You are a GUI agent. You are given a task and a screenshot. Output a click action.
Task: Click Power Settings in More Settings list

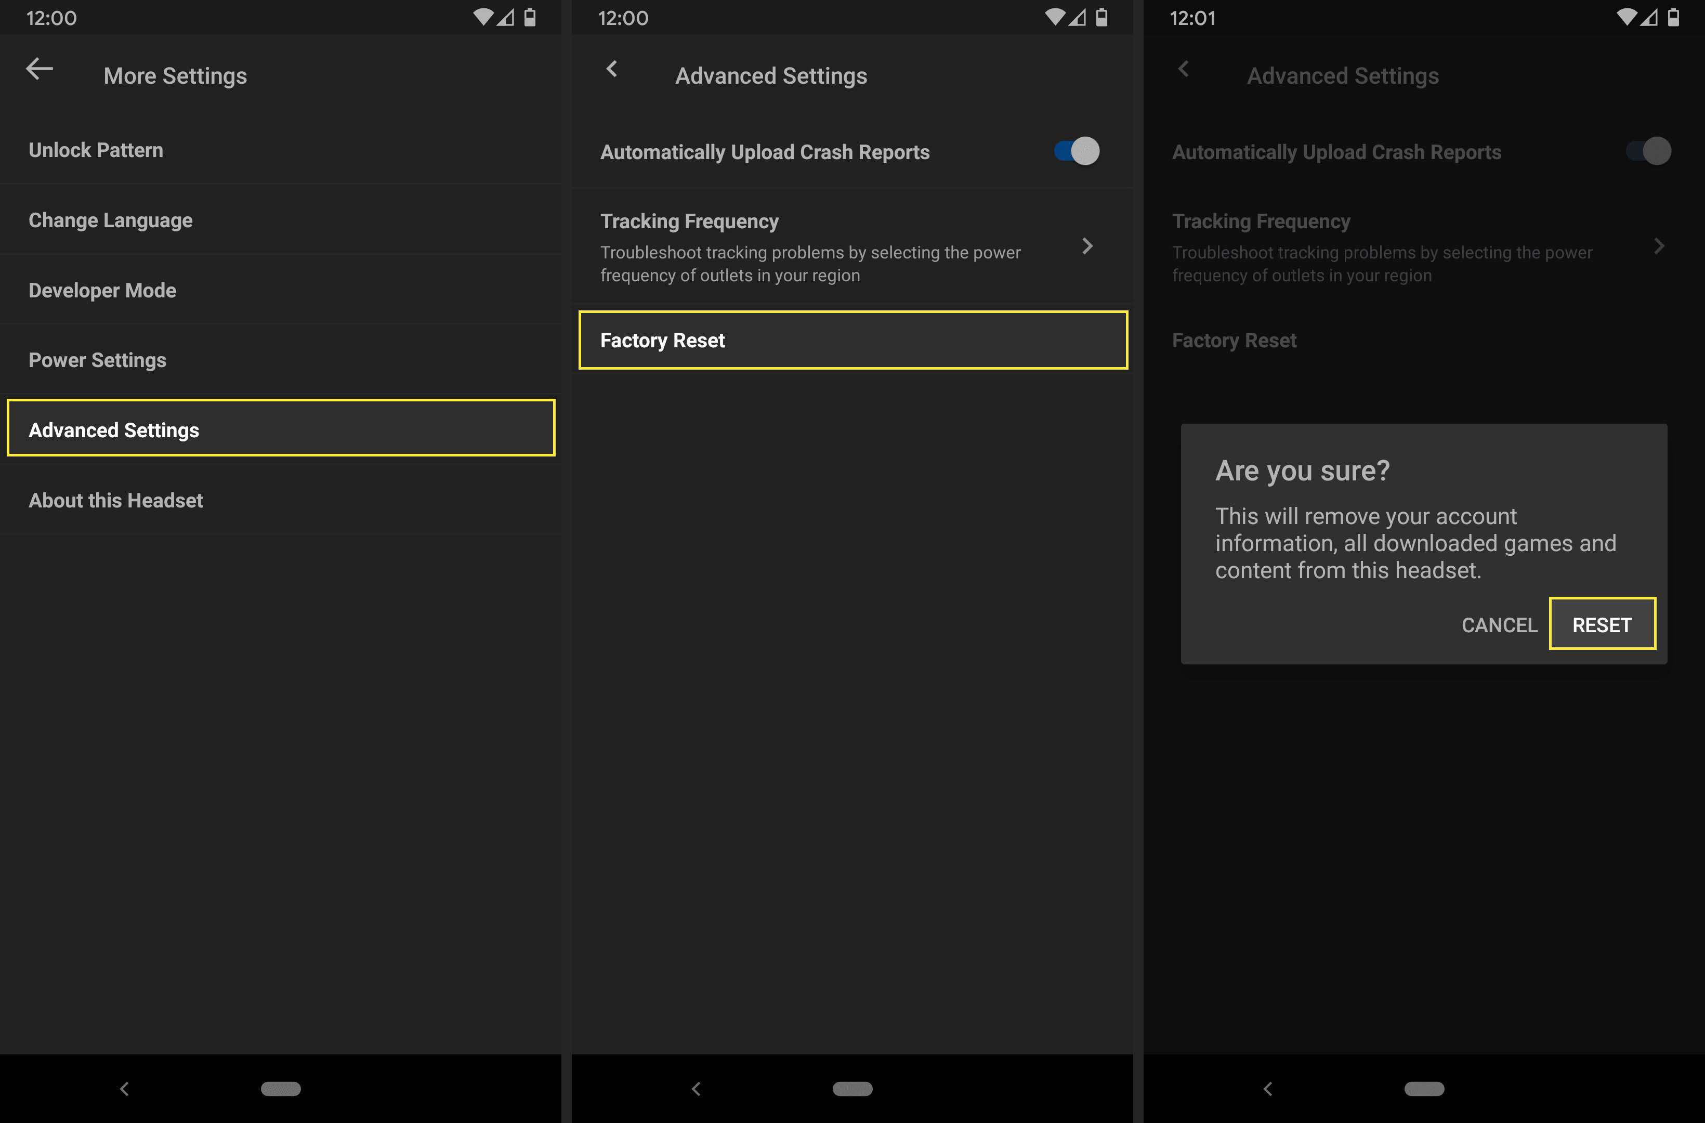tap(97, 360)
